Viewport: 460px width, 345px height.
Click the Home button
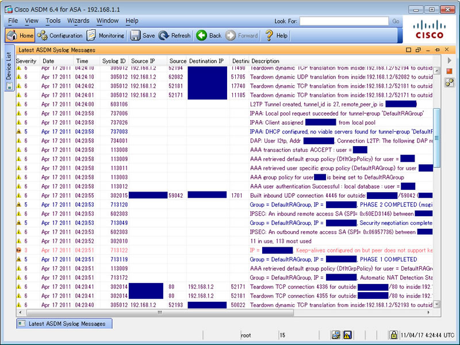[20, 36]
